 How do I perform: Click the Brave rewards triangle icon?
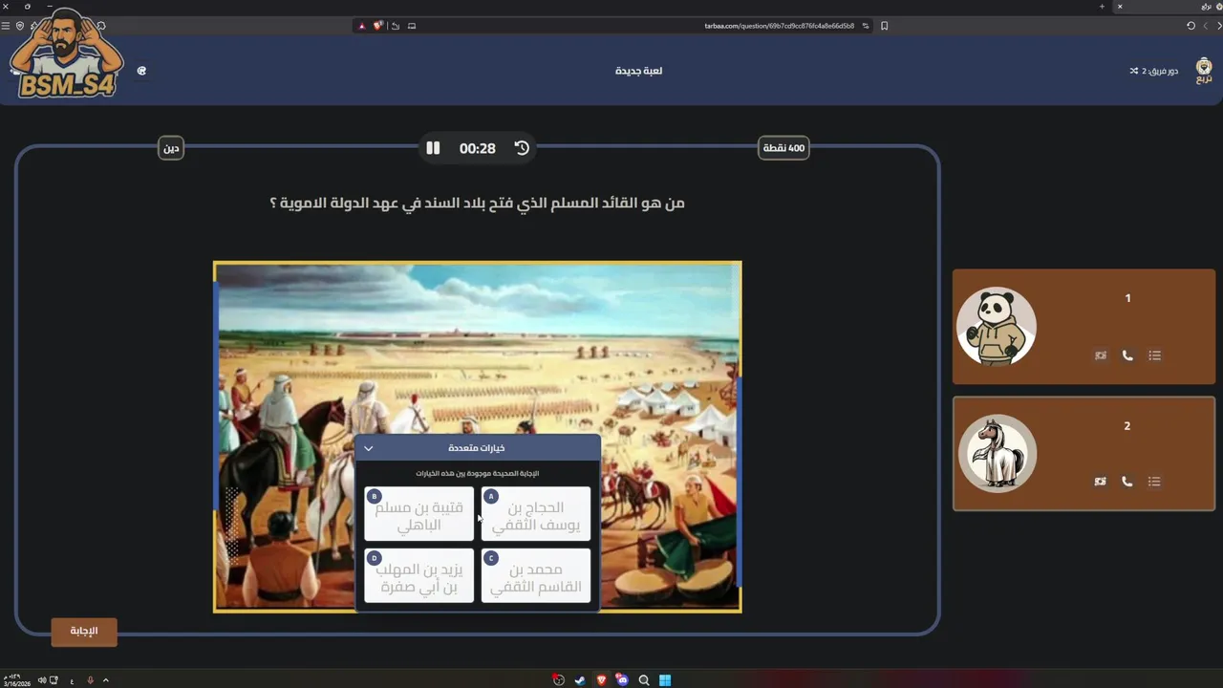362,26
